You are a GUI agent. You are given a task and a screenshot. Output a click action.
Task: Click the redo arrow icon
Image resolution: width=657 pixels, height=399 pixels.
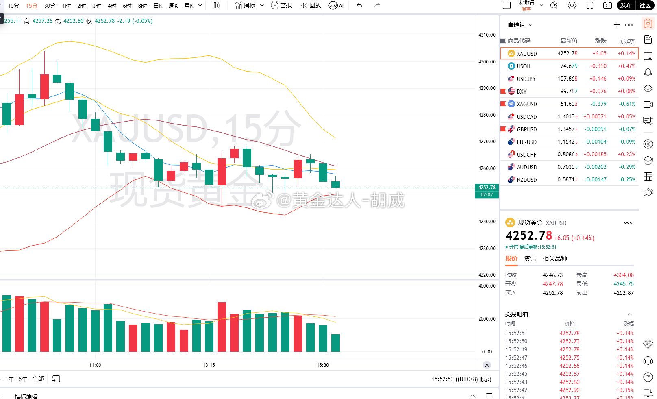pos(377,5)
